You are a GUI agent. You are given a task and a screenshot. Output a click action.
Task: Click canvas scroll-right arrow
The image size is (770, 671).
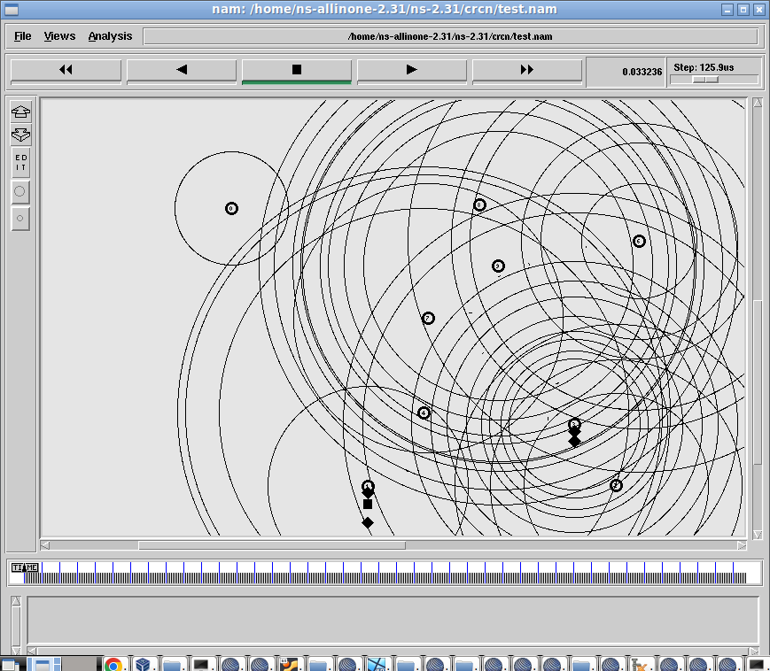point(742,545)
